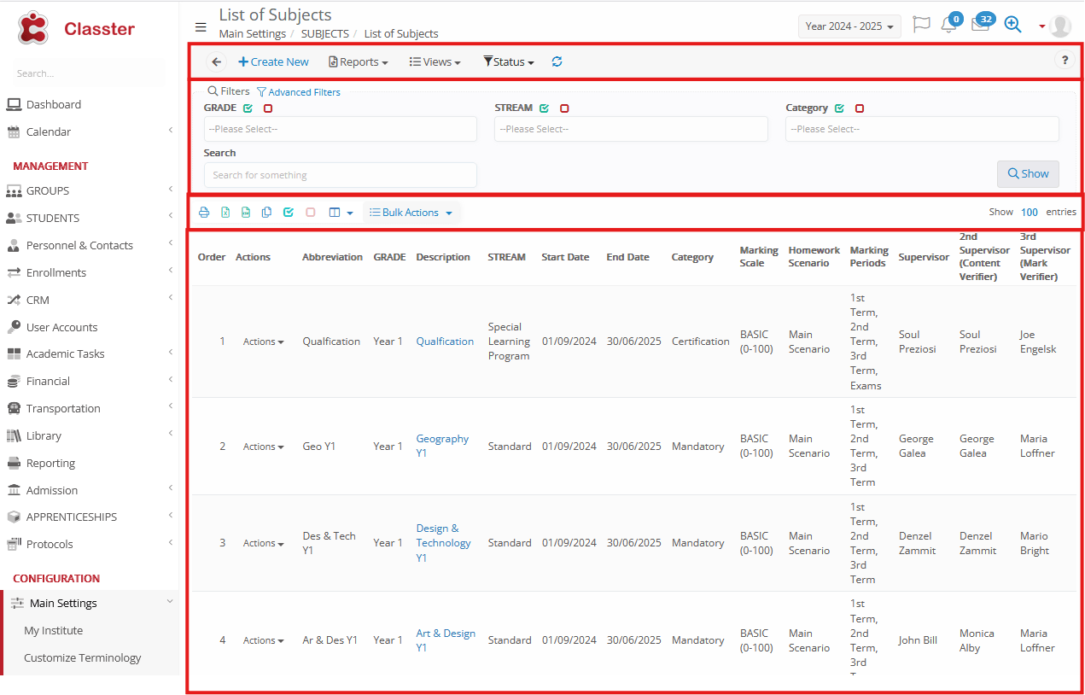Open the Reports menu

point(359,62)
